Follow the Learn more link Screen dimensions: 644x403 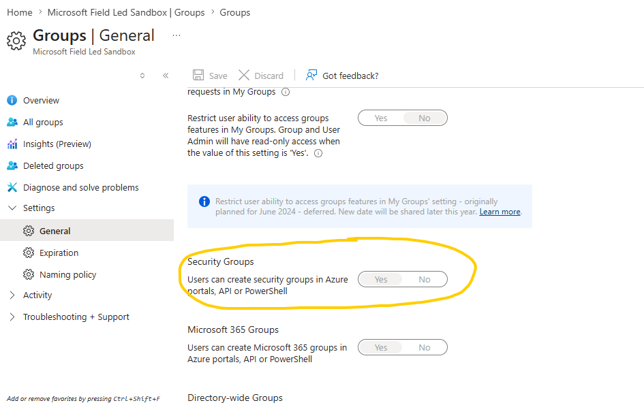500,212
